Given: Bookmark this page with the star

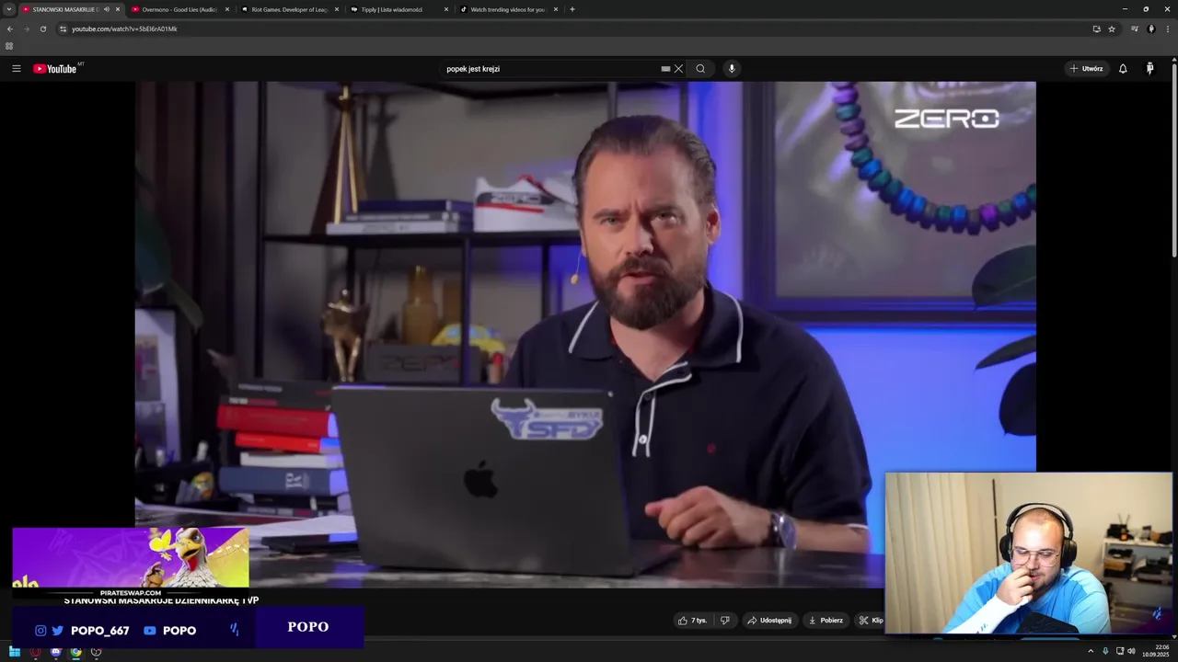Looking at the screenshot, I should pyautogui.click(x=1112, y=29).
